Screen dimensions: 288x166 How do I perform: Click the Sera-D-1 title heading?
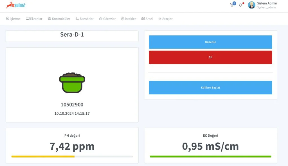[72, 35]
